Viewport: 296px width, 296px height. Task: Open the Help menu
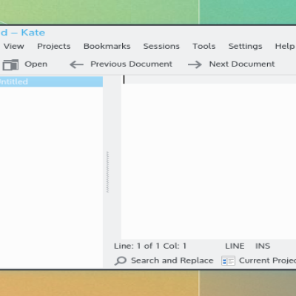tap(285, 46)
